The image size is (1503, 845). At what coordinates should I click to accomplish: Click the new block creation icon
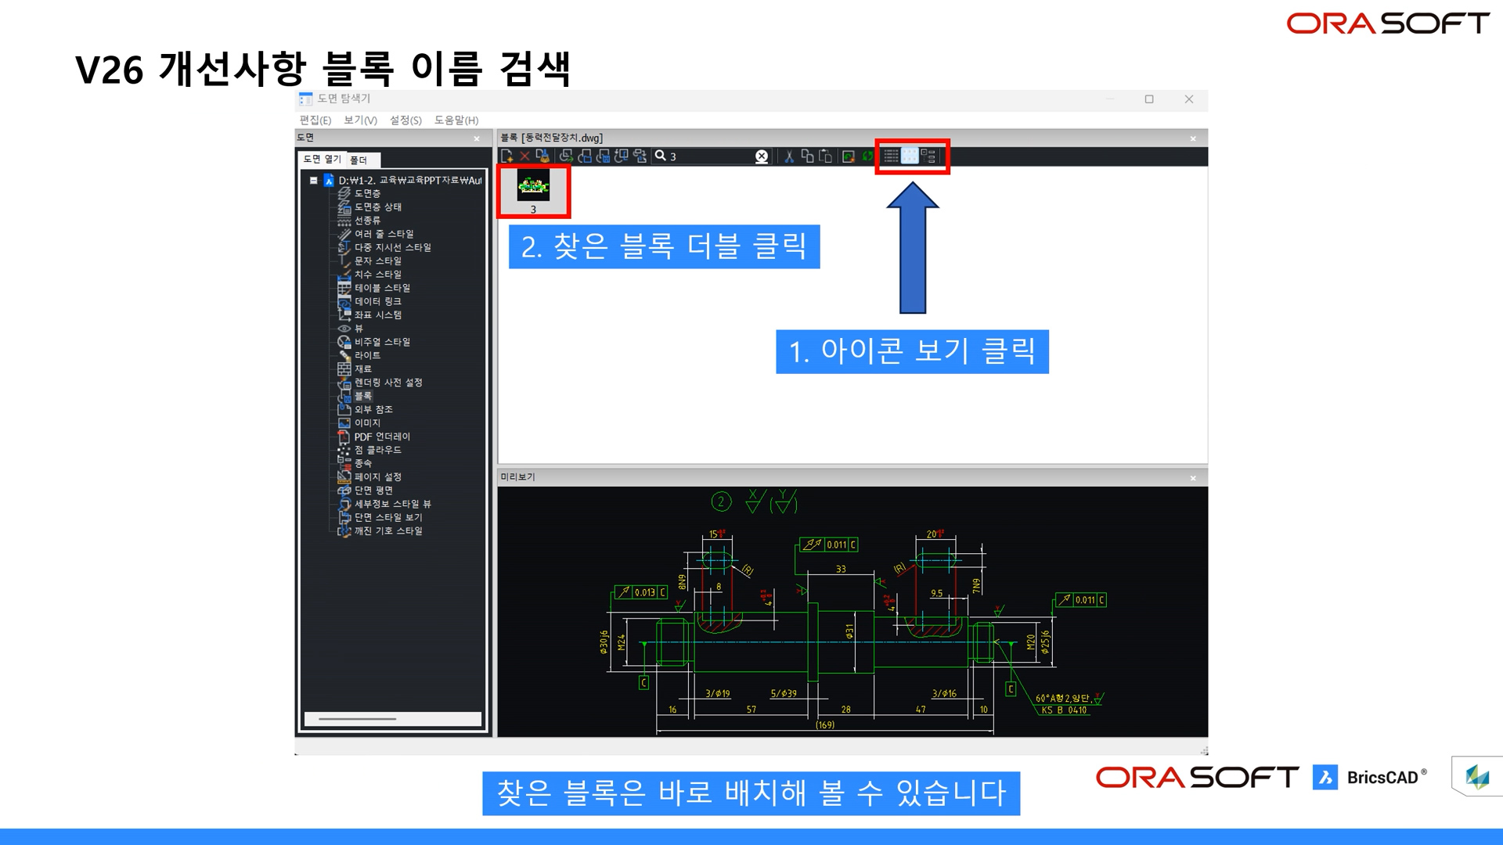click(x=506, y=156)
